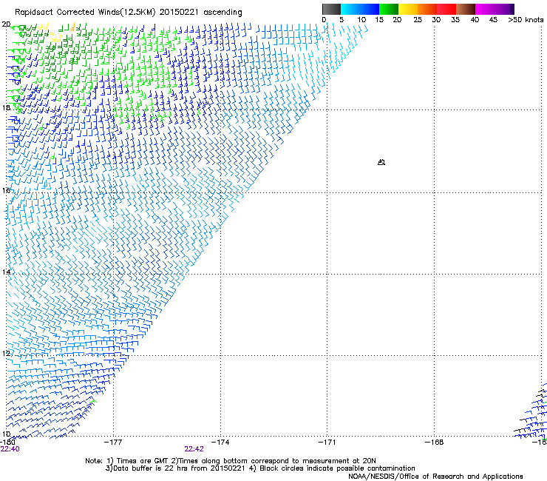This screenshot has height=481, width=547.
Task: Click the longitude label '-174'
Action: click(220, 443)
